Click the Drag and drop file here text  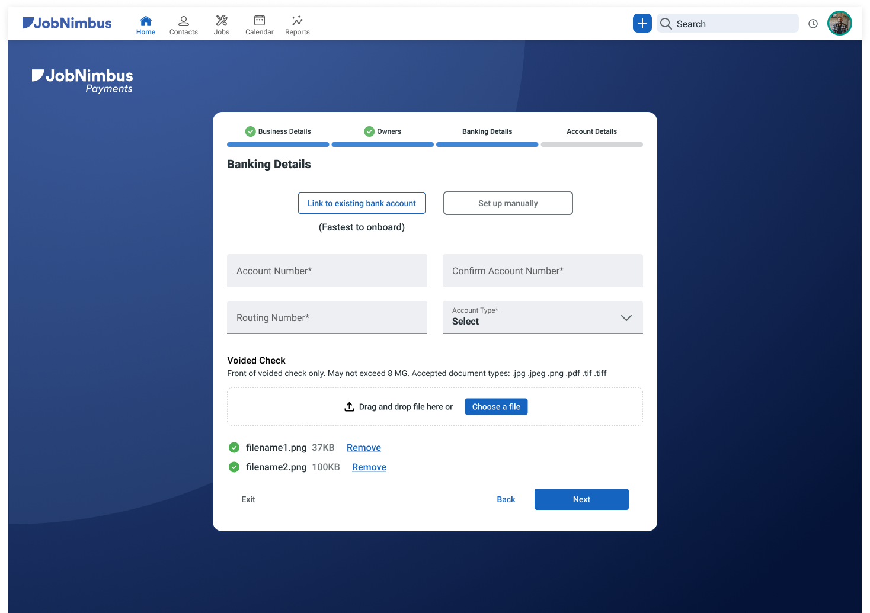tap(406, 407)
